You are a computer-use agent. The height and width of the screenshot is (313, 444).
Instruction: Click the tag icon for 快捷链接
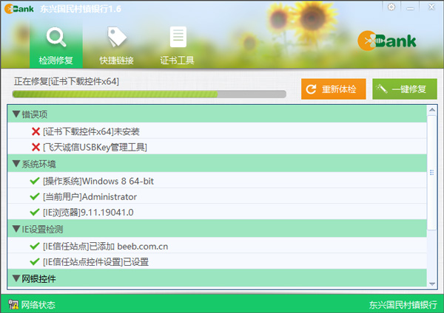click(x=117, y=37)
